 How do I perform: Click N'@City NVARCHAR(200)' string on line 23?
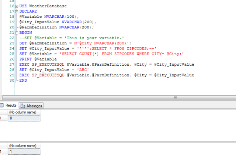point(102,43)
